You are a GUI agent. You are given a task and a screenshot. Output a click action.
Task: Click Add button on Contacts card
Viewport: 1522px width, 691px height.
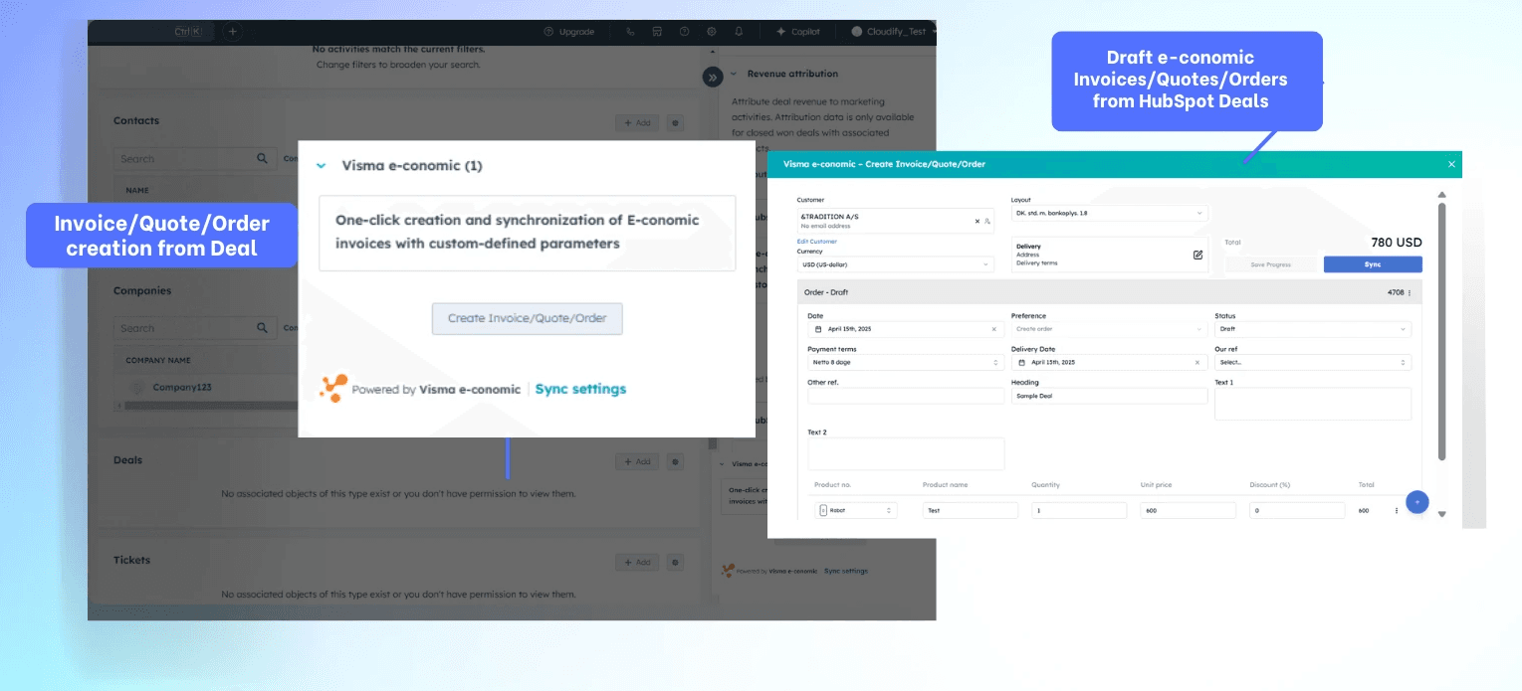[x=637, y=123]
